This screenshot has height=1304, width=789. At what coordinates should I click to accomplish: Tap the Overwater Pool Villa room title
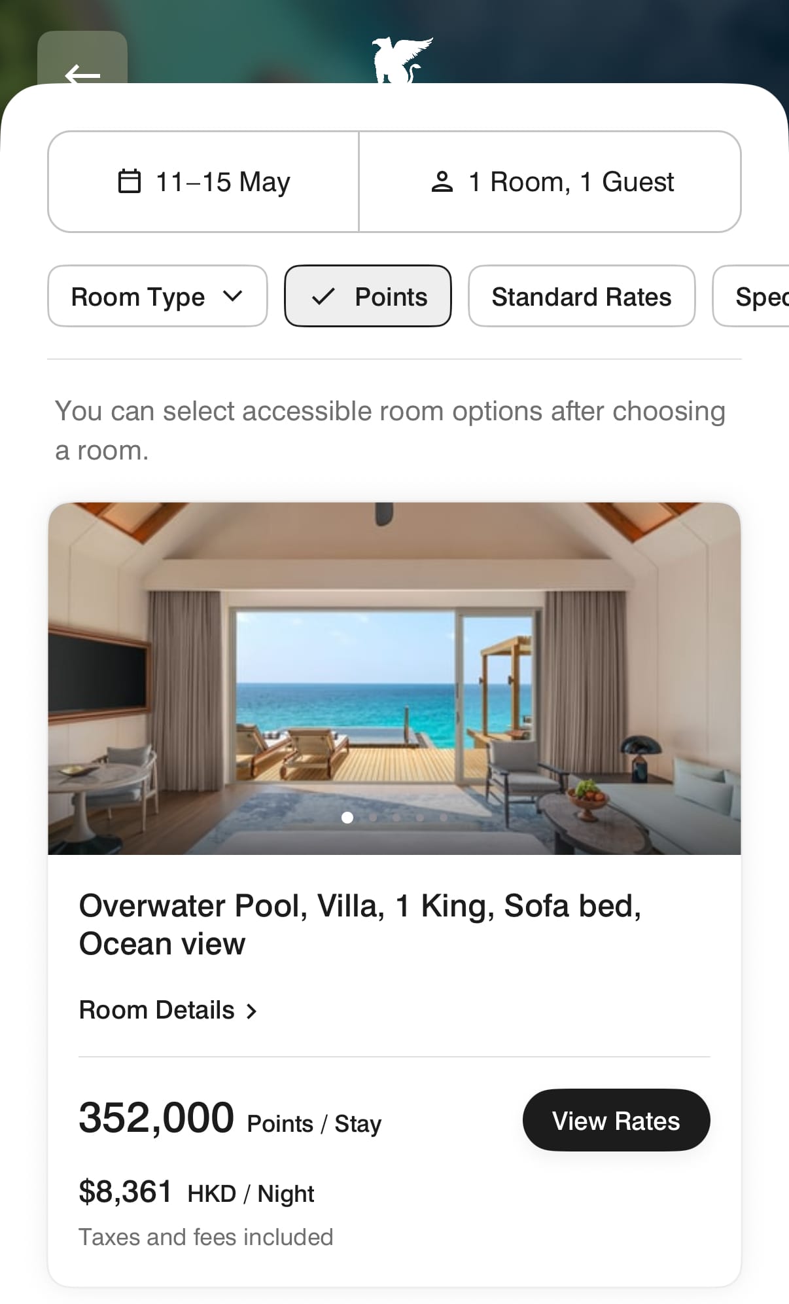[360, 925]
